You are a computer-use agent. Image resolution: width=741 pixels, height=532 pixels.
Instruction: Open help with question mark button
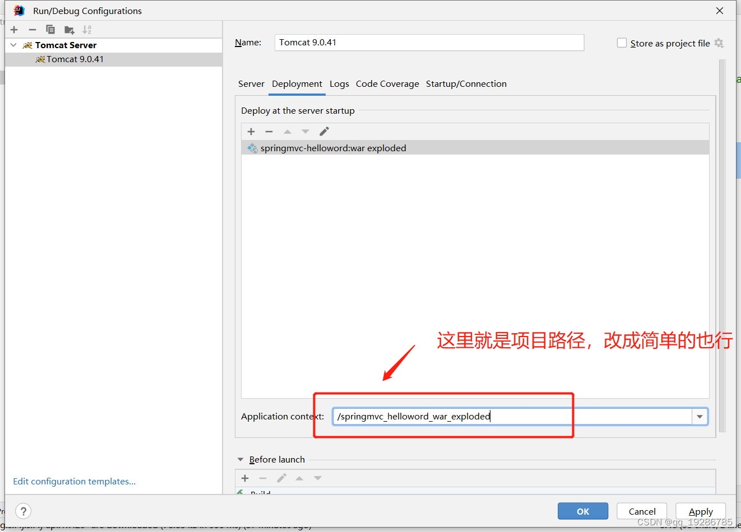[24, 511]
